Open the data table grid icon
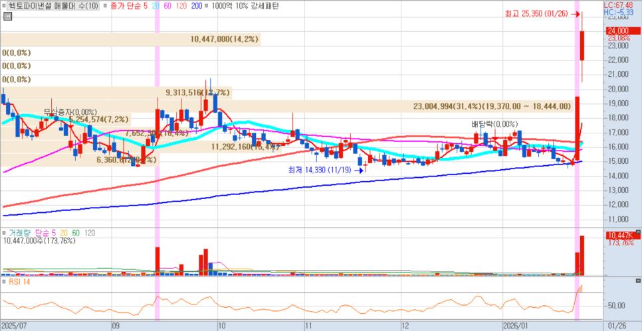Screen dimensions: 642x331 click(x=7, y=17)
